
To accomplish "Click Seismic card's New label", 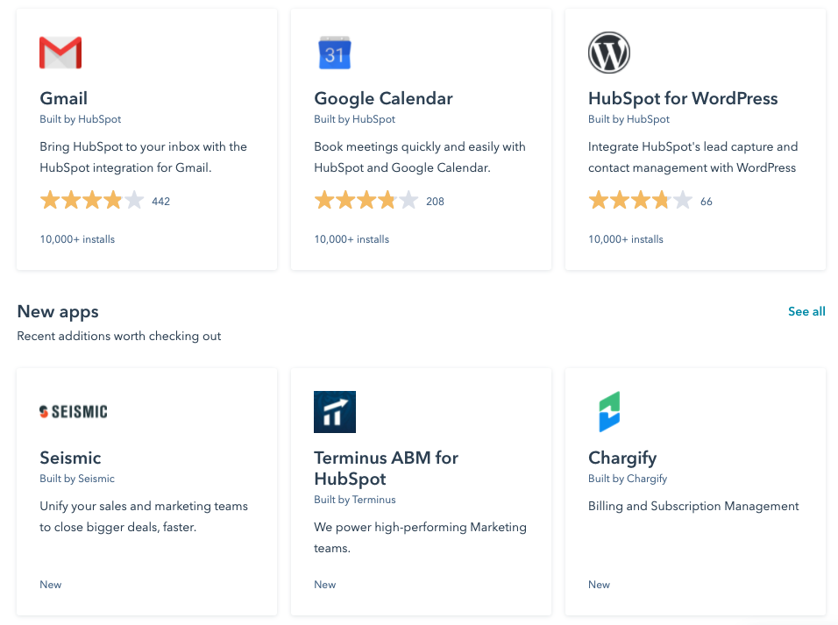I will tap(51, 585).
